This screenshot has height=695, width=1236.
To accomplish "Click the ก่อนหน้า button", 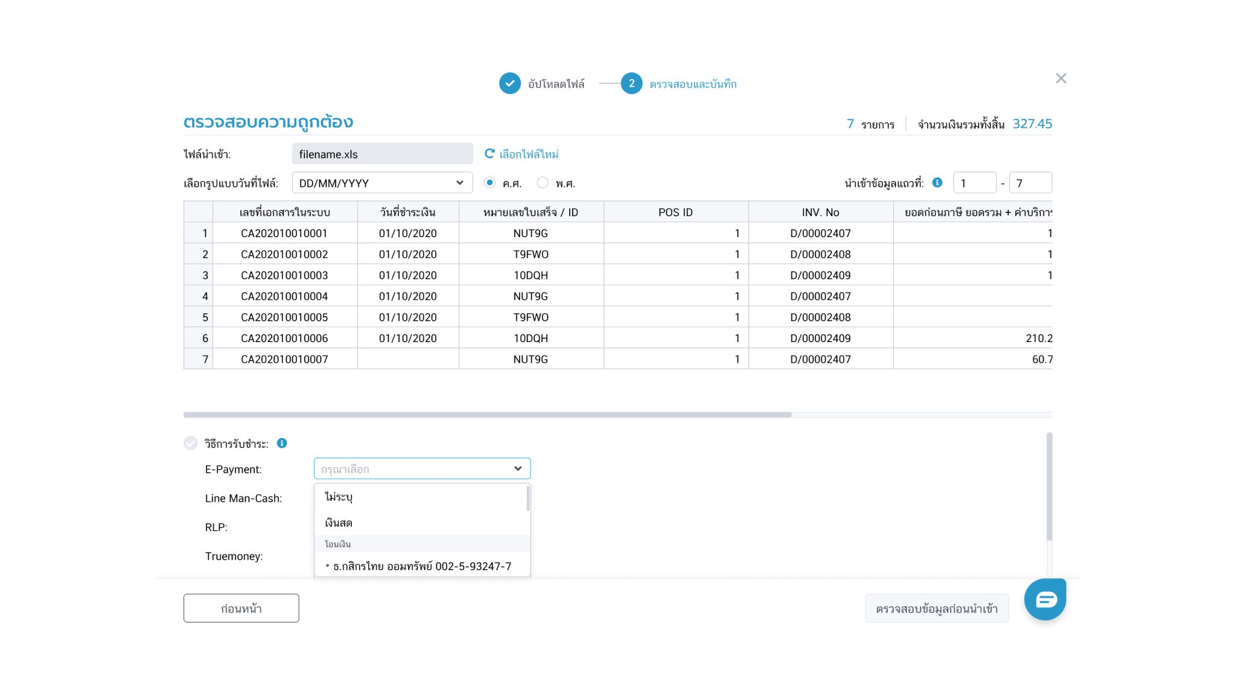I will click(x=241, y=608).
